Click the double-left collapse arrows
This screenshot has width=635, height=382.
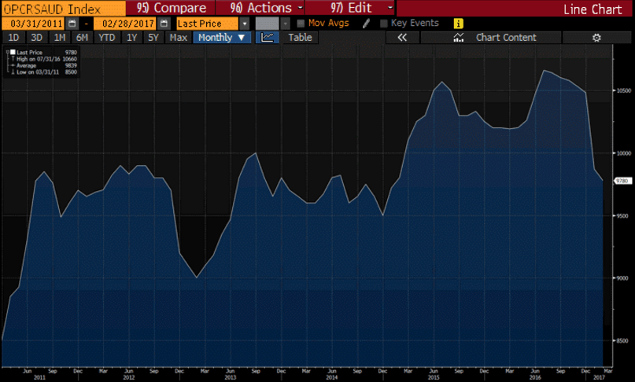402,38
